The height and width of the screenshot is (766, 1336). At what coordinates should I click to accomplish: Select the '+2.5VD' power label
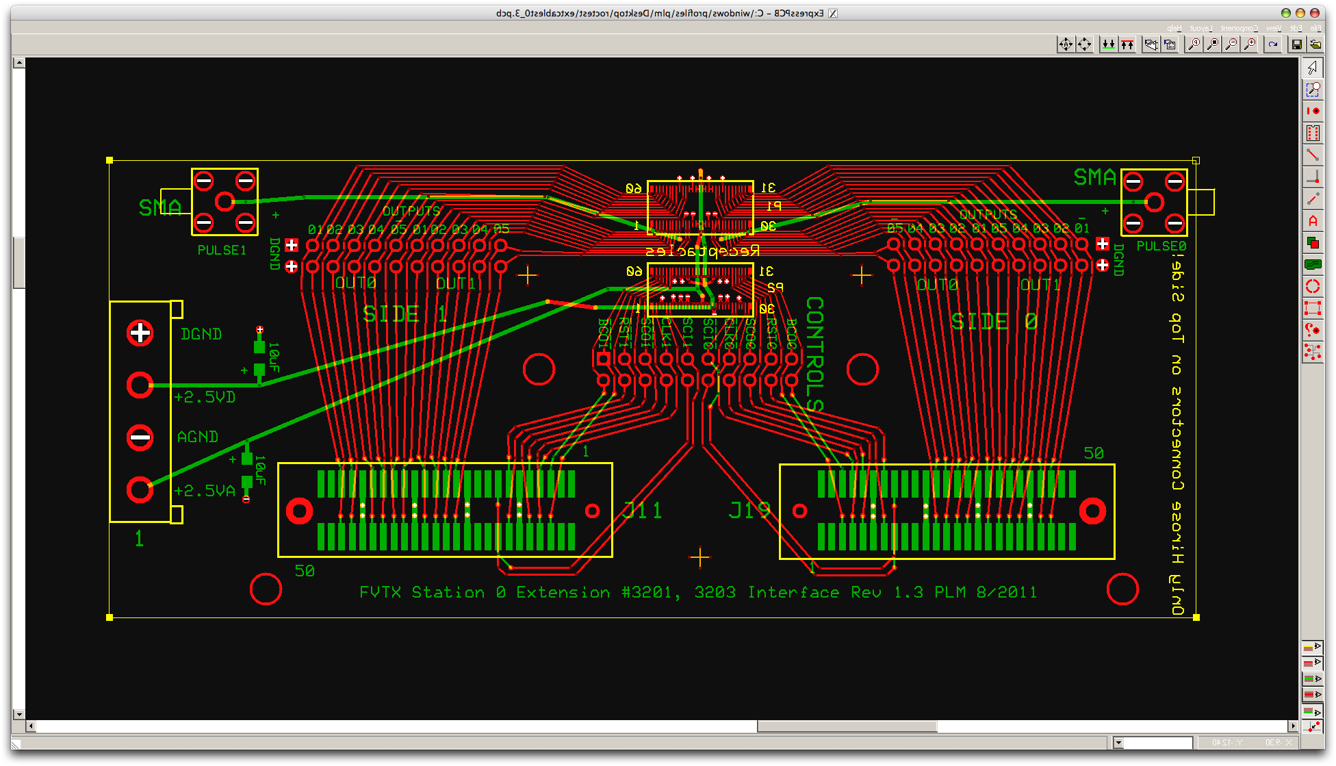pyautogui.click(x=205, y=397)
